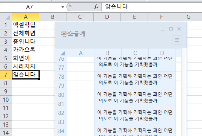This screenshot has width=202, height=136.
Task: Maximize the overlay chat window
Action: (x=171, y=29)
